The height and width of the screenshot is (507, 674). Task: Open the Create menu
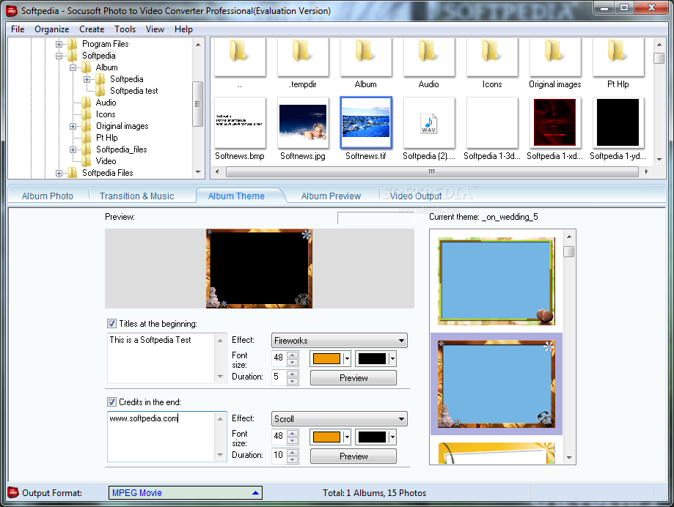(92, 29)
